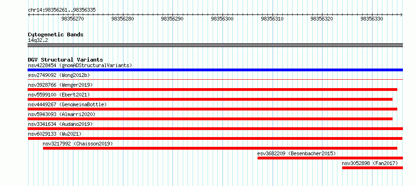Click the chr14:98356261..98356335 region label
The image size is (416, 186).
tap(62, 10)
